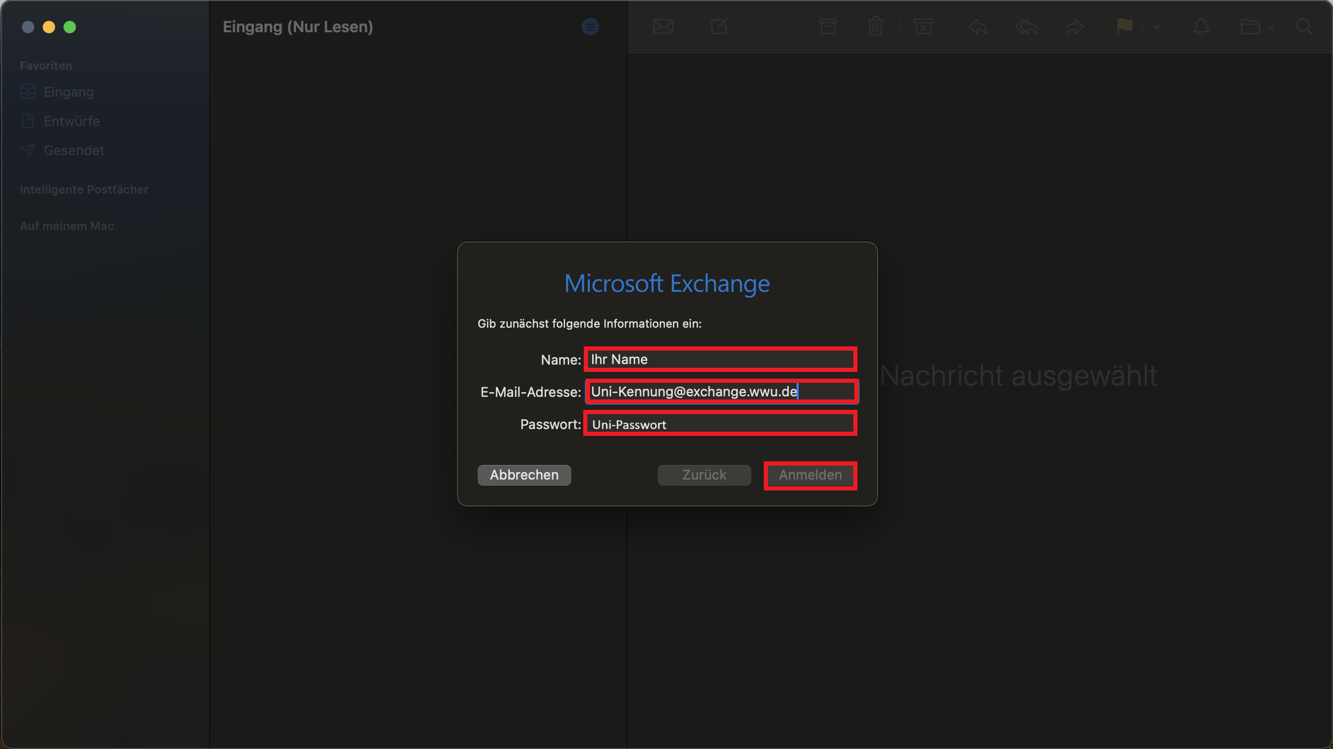This screenshot has width=1333, height=749.
Task: Click the trash delete icon
Action: tap(876, 27)
